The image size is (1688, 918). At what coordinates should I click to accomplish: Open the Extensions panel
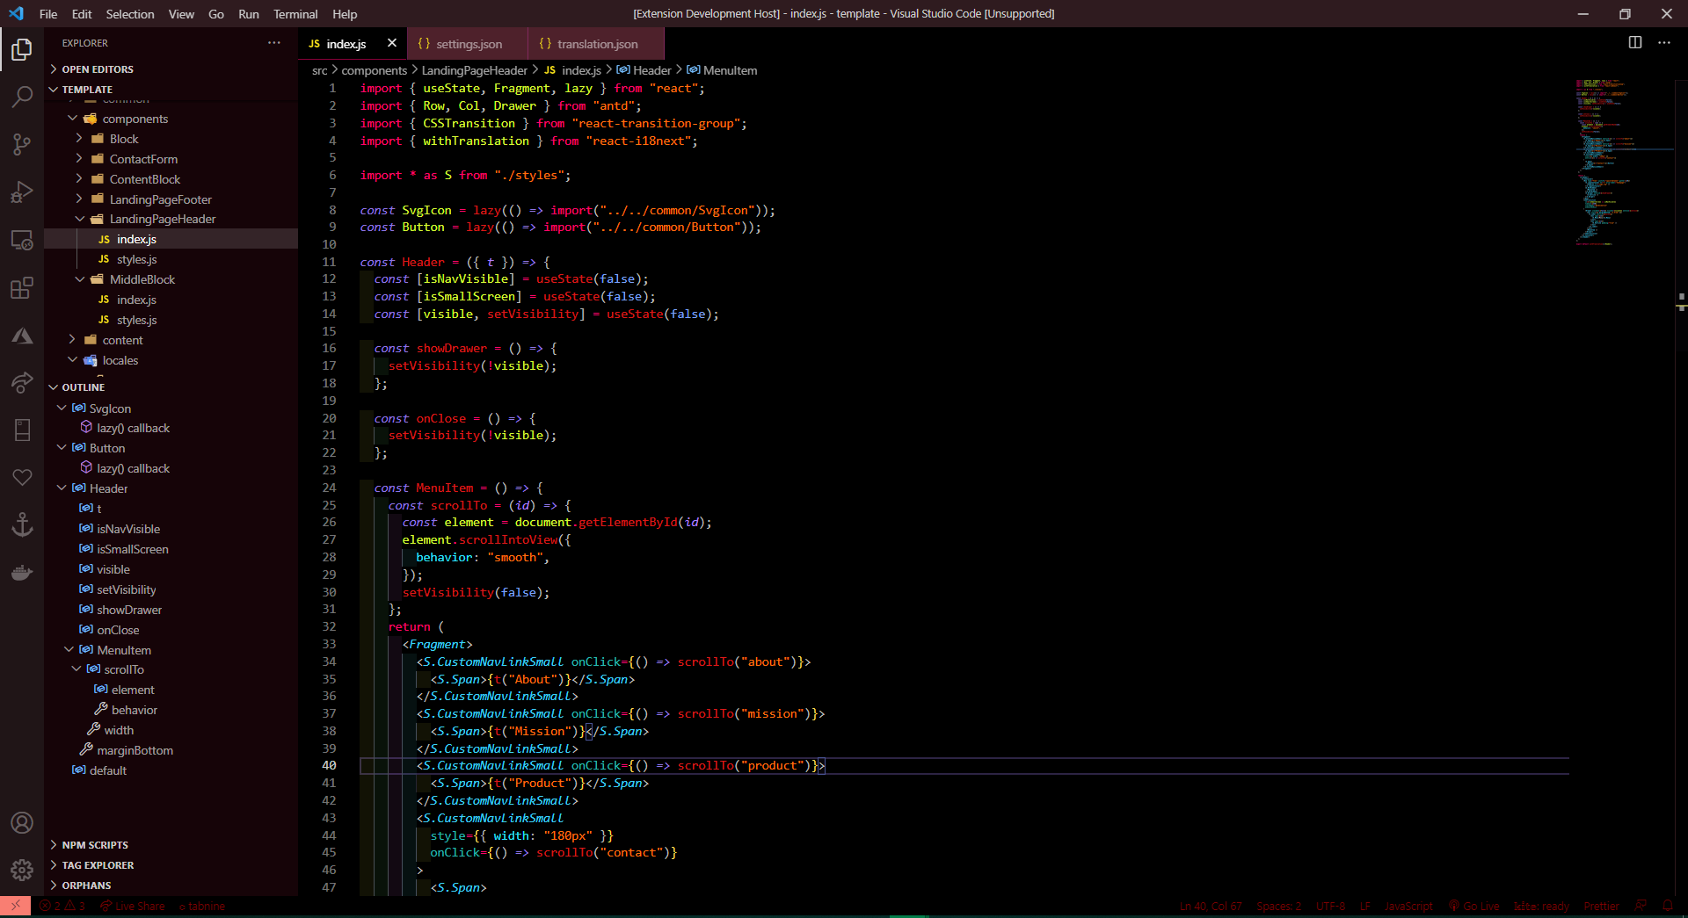(22, 288)
